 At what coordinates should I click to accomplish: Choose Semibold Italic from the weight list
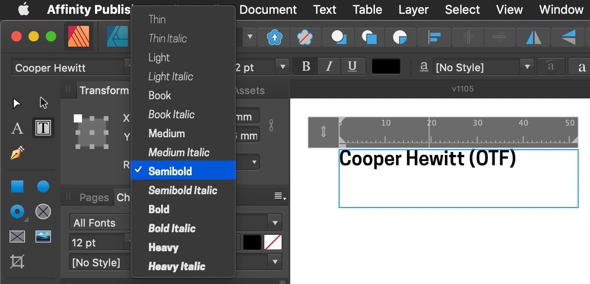tap(183, 190)
